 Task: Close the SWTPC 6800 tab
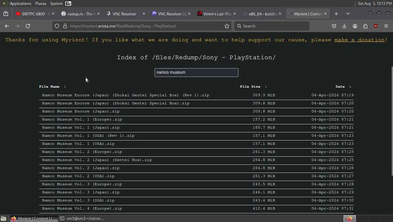(53, 14)
